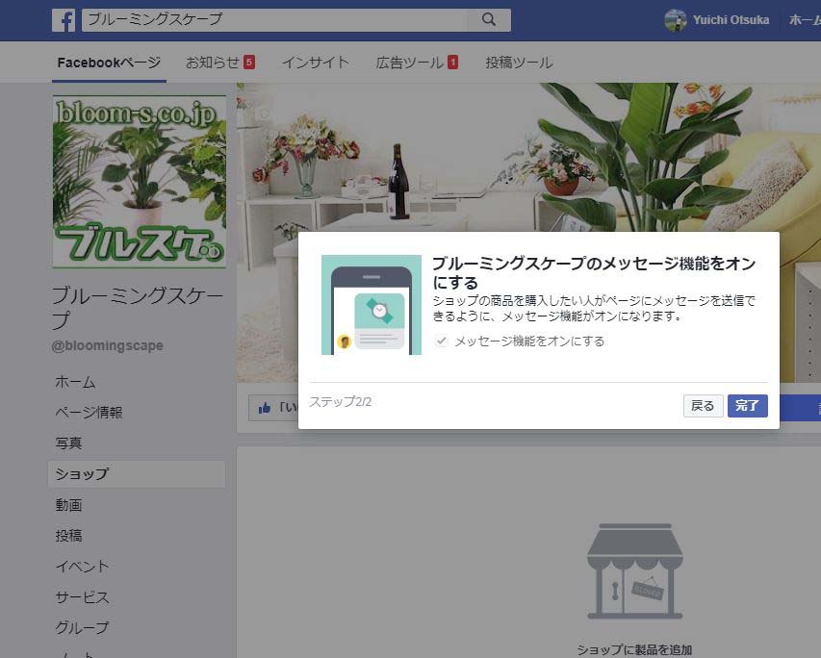Open Yuichi Otsuka profile avatar
This screenshot has height=658, width=821.
676,20
